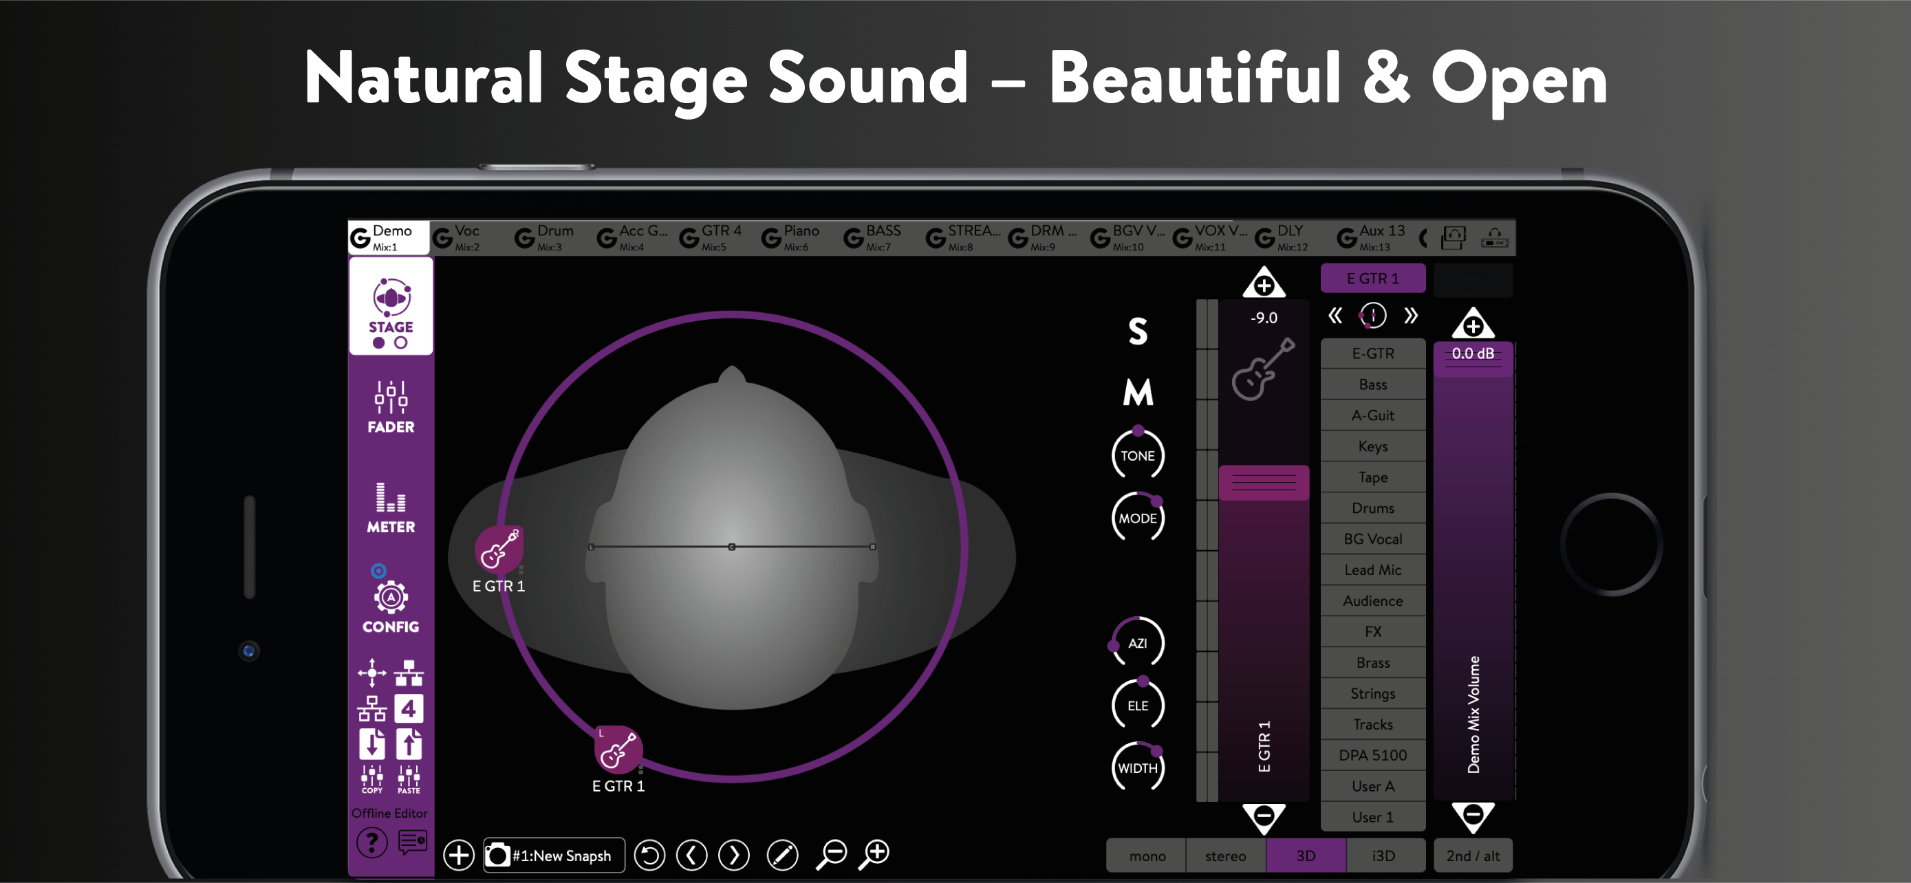Choose the Drums preset in list
Image resolution: width=1911 pixels, height=883 pixels.
[1372, 508]
